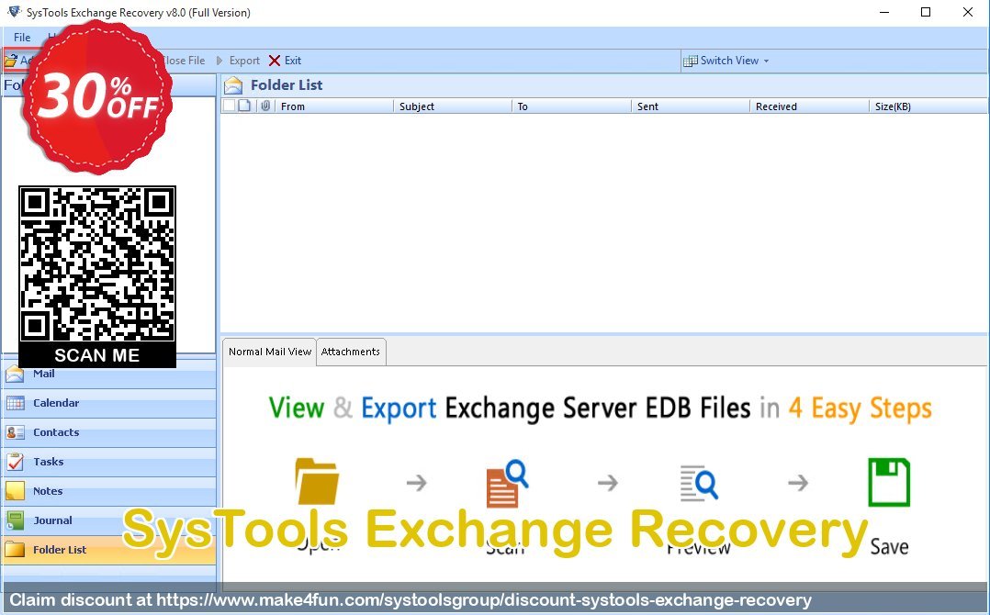Click the Switch View grid icon
The width and height of the screenshot is (990, 615).
coord(690,61)
